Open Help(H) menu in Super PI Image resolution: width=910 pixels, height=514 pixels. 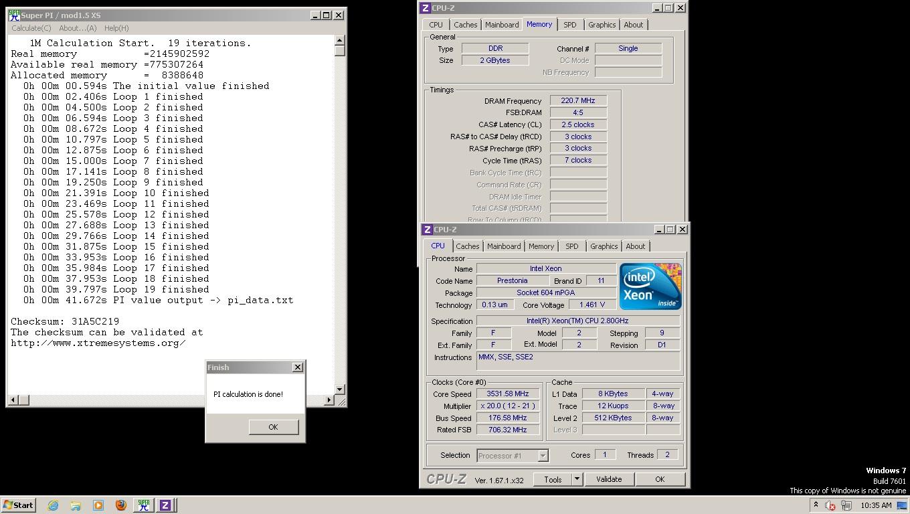(116, 28)
